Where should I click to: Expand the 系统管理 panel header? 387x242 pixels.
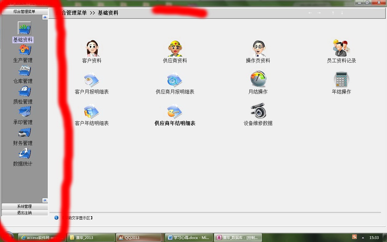click(x=24, y=206)
